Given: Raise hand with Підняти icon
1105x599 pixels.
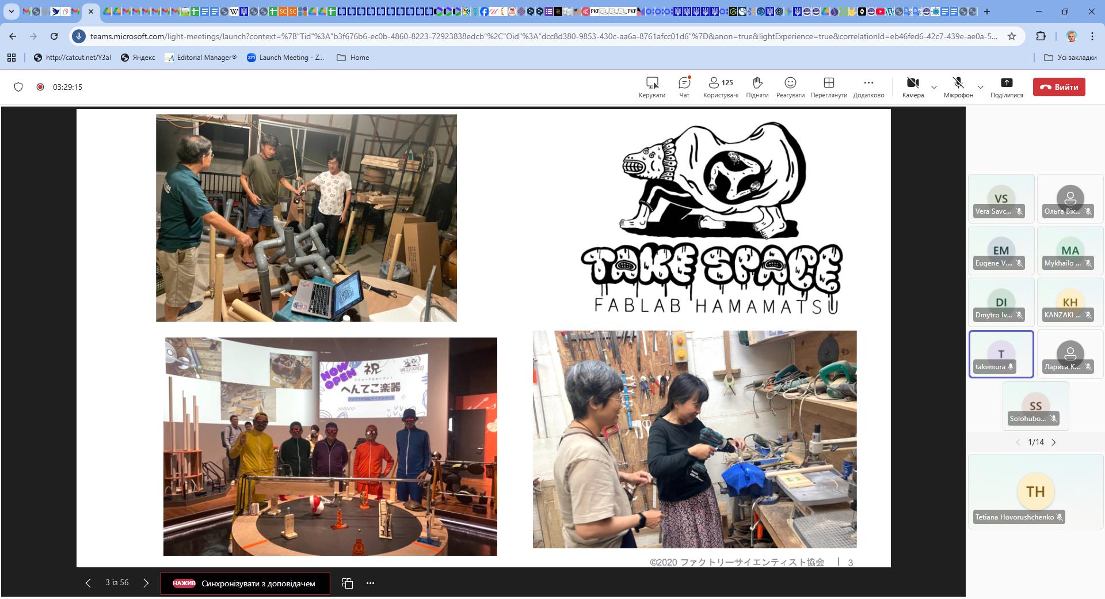Looking at the screenshot, I should [757, 87].
